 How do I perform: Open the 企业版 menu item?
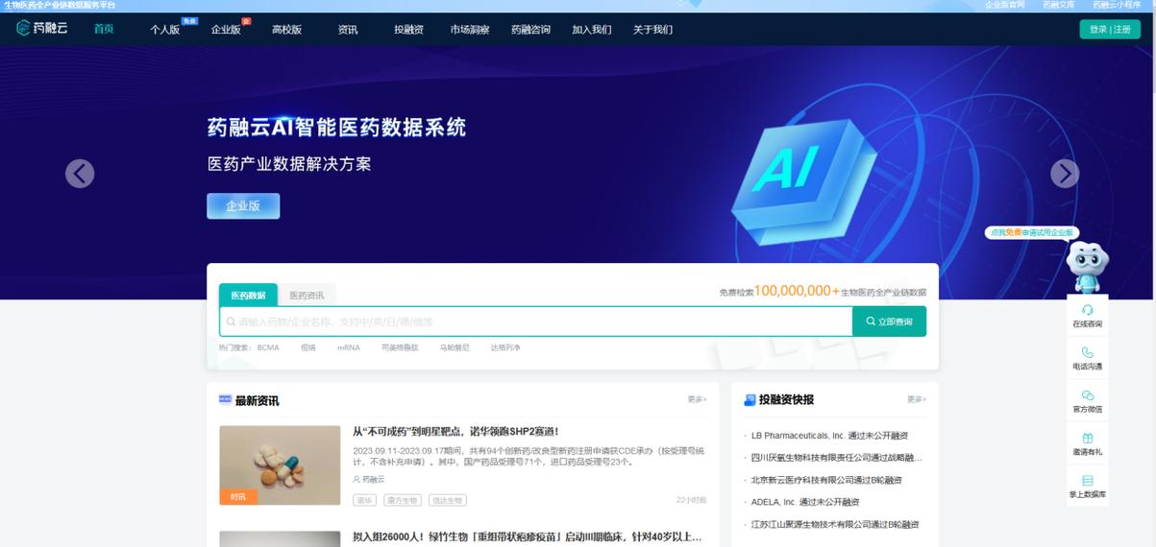click(226, 30)
